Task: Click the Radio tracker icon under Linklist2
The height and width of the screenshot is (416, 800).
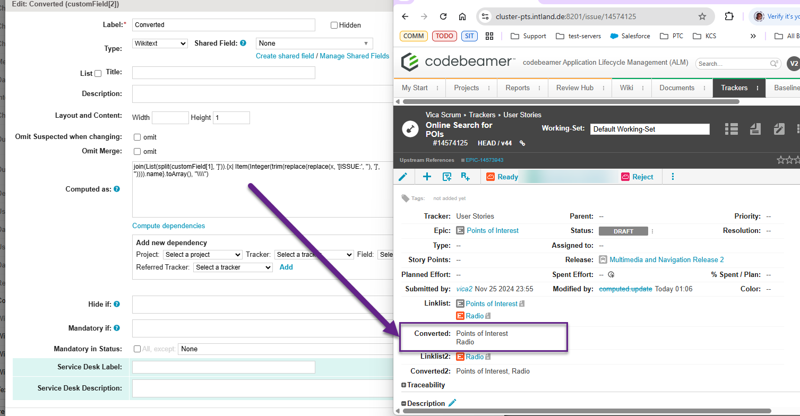Action: pos(460,356)
